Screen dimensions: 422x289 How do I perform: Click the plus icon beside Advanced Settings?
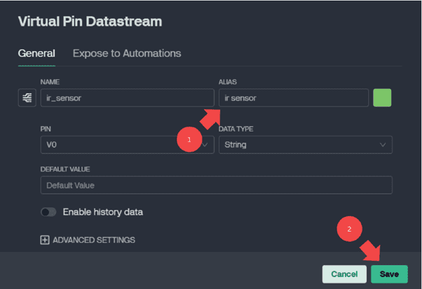[45, 240]
